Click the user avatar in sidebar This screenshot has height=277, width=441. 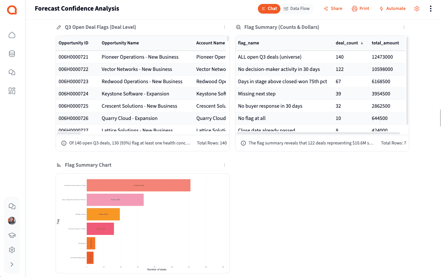pyautogui.click(x=12, y=221)
